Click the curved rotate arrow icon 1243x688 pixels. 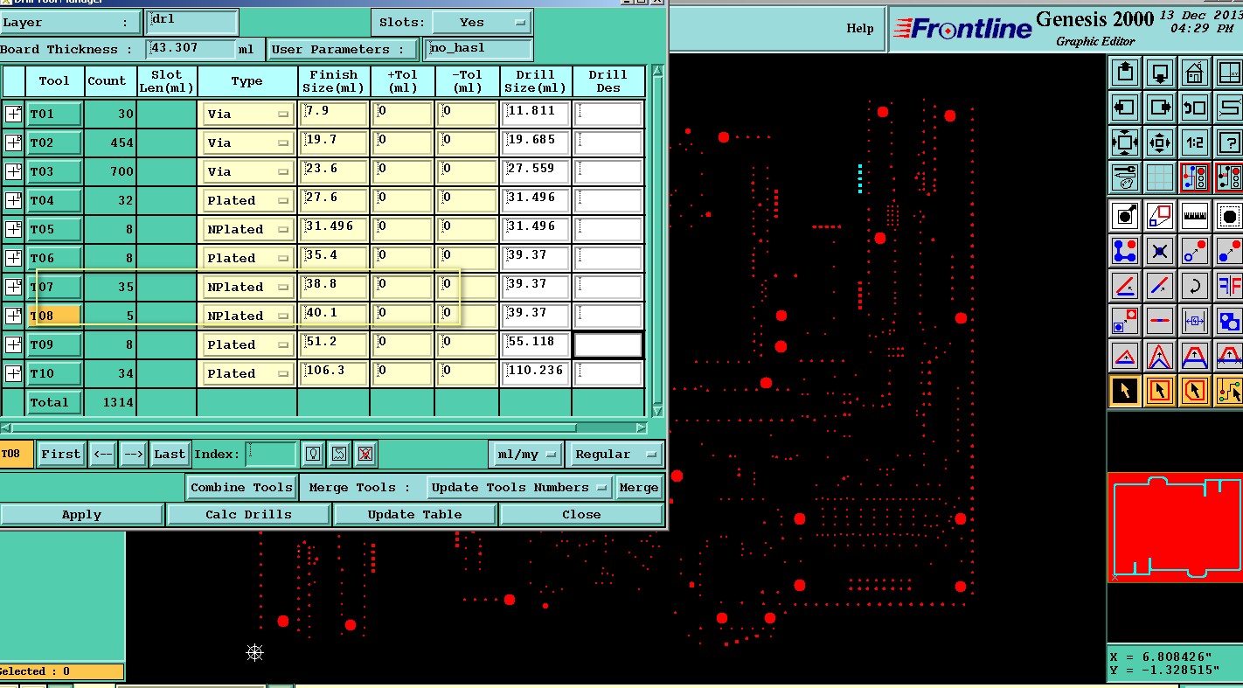point(1194,285)
